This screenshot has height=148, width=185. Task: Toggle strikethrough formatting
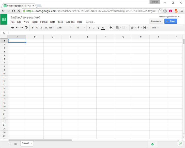point(98,28)
